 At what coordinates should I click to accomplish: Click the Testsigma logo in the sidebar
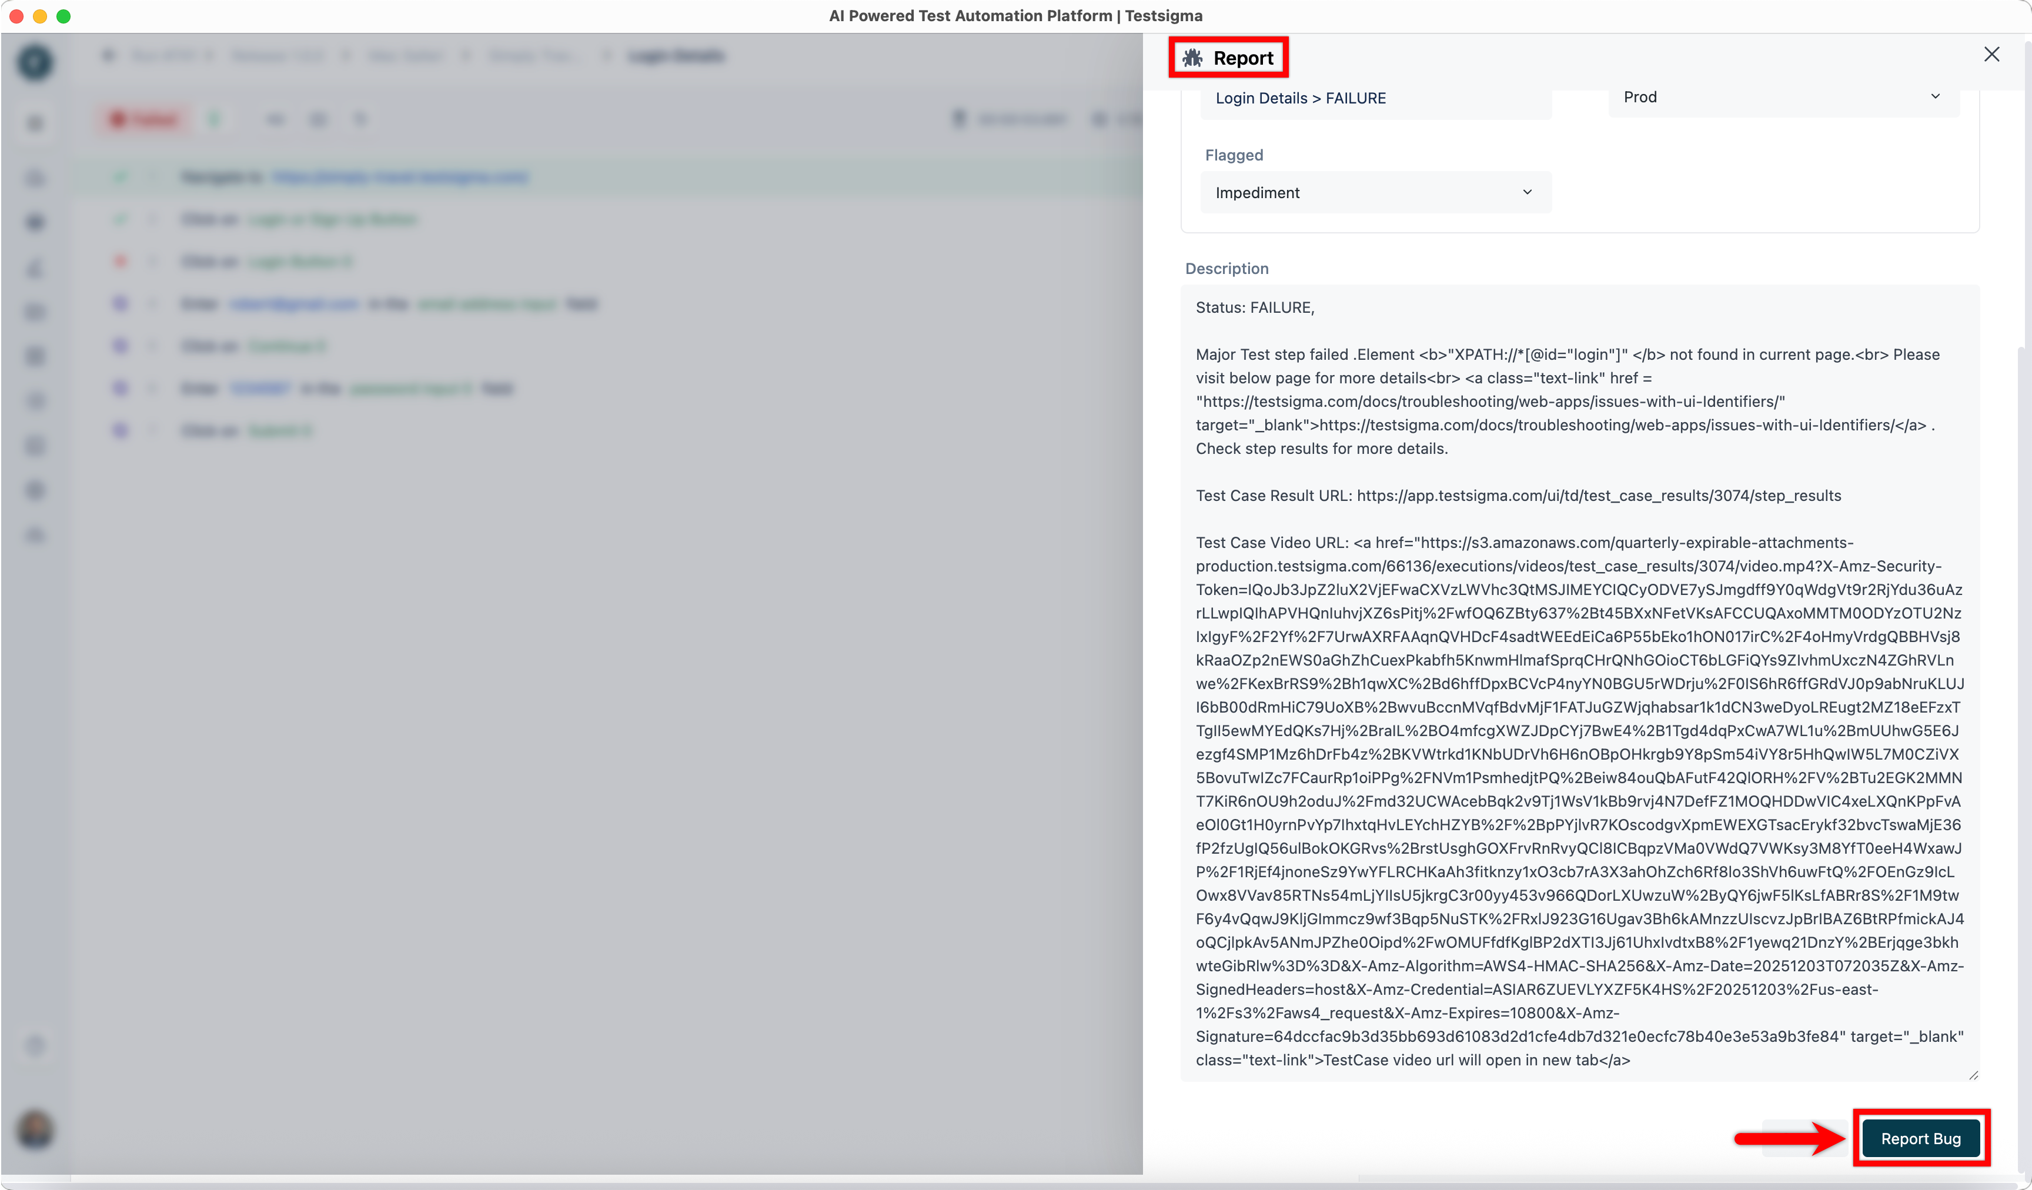coord(35,63)
